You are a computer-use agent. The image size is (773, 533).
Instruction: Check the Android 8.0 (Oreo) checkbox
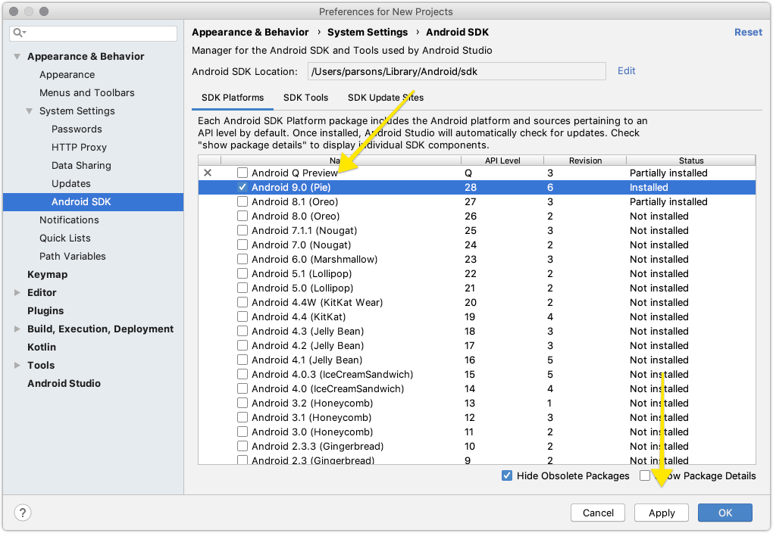242,216
